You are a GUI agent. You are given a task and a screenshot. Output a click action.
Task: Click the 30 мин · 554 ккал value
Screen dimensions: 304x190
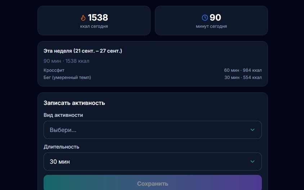pyautogui.click(x=243, y=78)
